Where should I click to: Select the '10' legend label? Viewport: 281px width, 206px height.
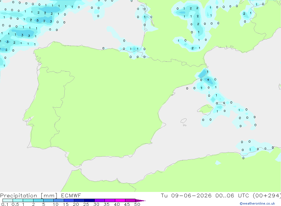coord(56,204)
